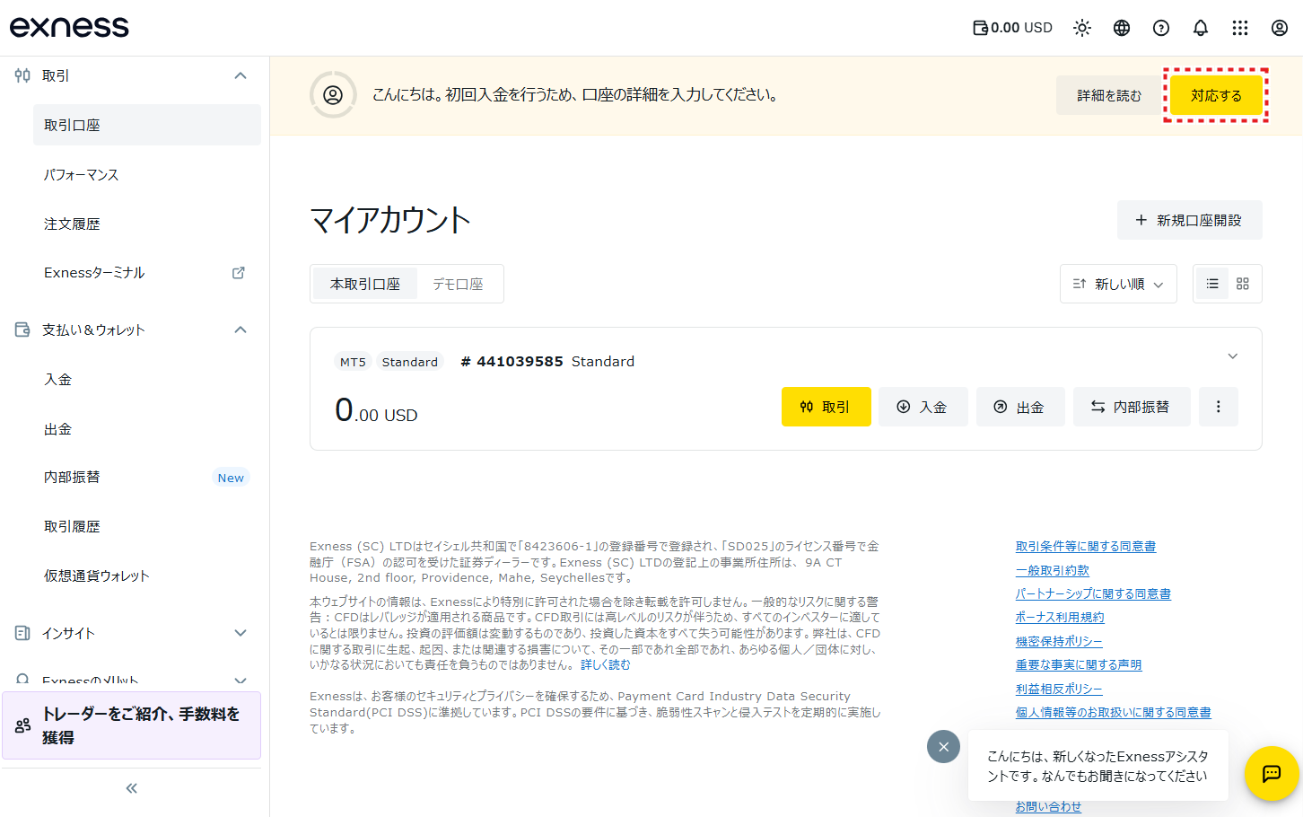The width and height of the screenshot is (1303, 817).
Task: Switch to grid view icon
Action: click(x=1243, y=284)
